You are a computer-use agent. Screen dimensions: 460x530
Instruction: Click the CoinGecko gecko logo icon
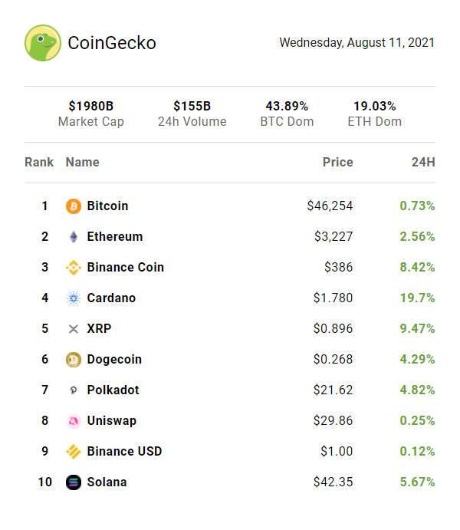[43, 43]
